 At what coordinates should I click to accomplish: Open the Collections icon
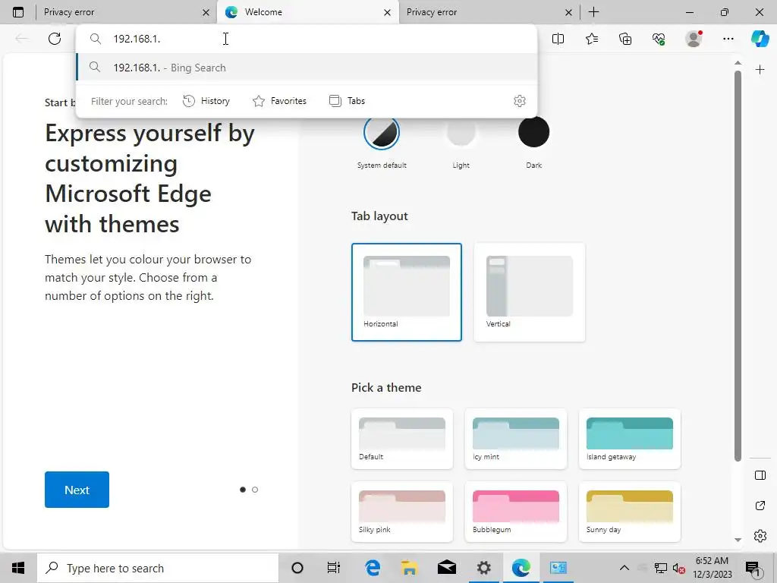tap(625, 39)
